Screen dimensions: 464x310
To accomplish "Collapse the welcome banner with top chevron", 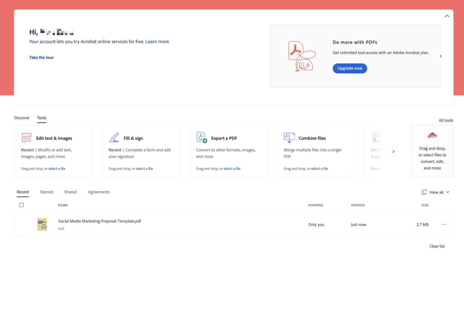I will 447,16.
